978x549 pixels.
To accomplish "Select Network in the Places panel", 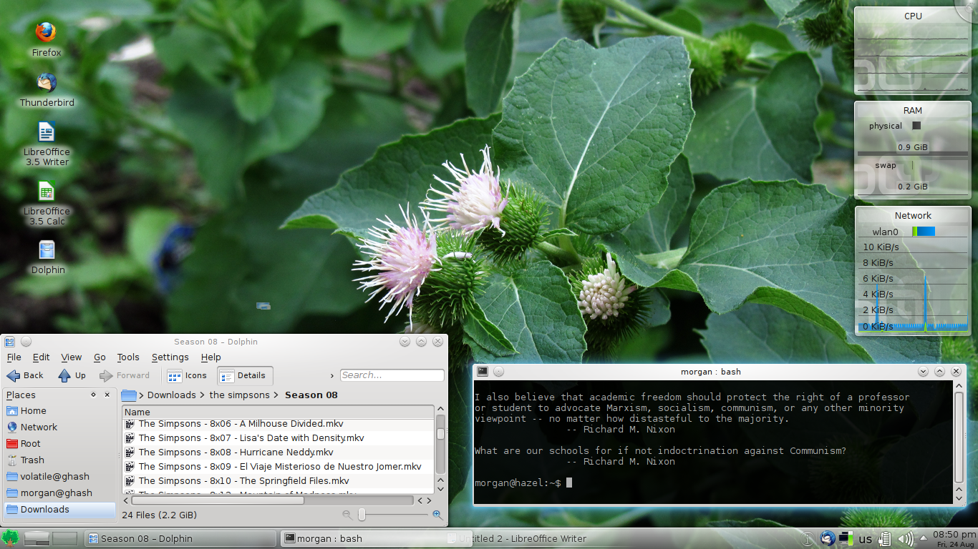I will [x=59, y=427].
